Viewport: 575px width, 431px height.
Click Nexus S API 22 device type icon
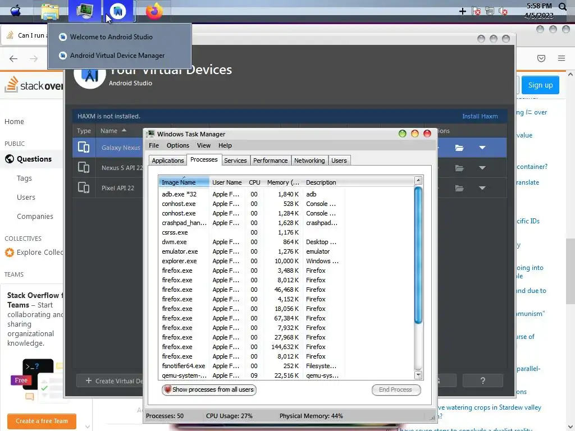(x=84, y=167)
